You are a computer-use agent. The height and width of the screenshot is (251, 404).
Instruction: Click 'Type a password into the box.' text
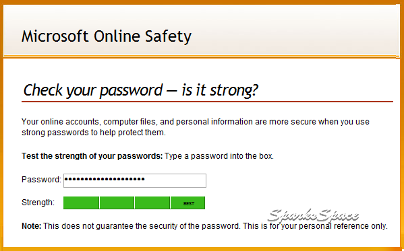(219, 156)
